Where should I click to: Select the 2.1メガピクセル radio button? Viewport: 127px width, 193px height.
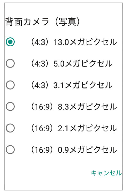[10, 128]
